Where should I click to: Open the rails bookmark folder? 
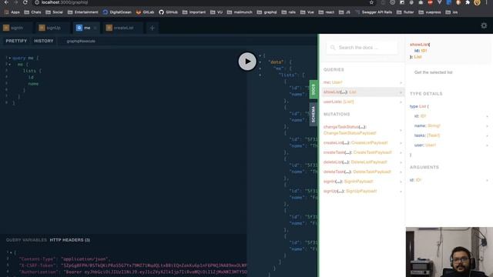pos(289,12)
